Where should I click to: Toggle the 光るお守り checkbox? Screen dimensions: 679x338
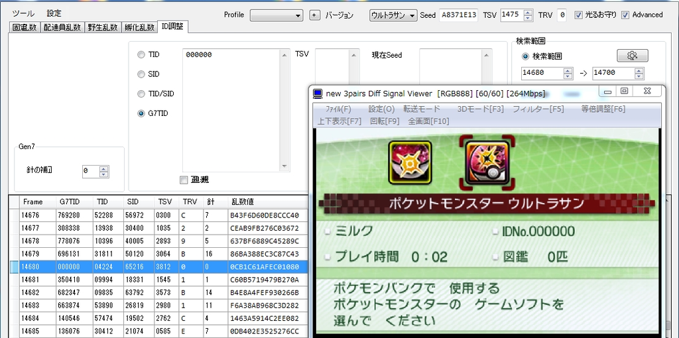click(x=578, y=15)
